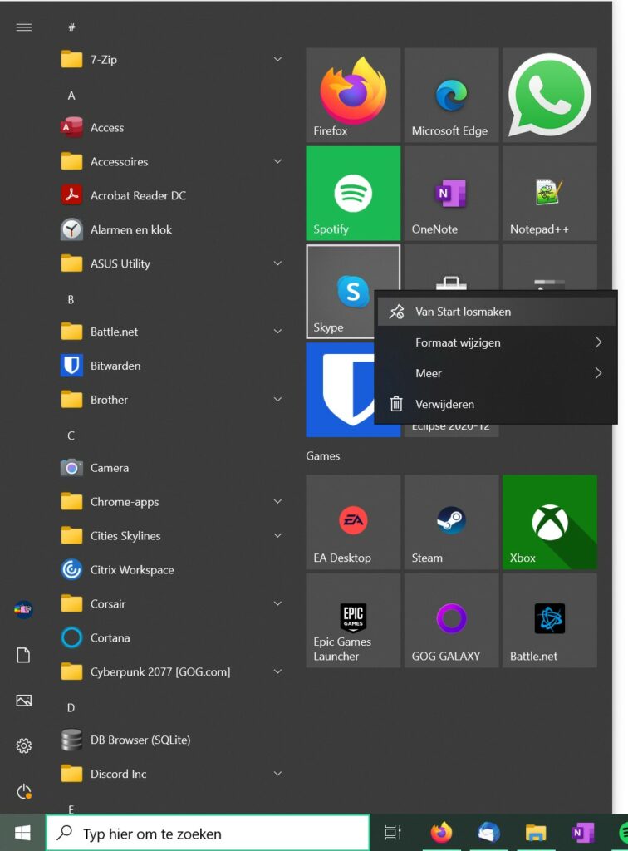Launch the OneNote tile
The width and height of the screenshot is (628, 851).
(x=451, y=193)
